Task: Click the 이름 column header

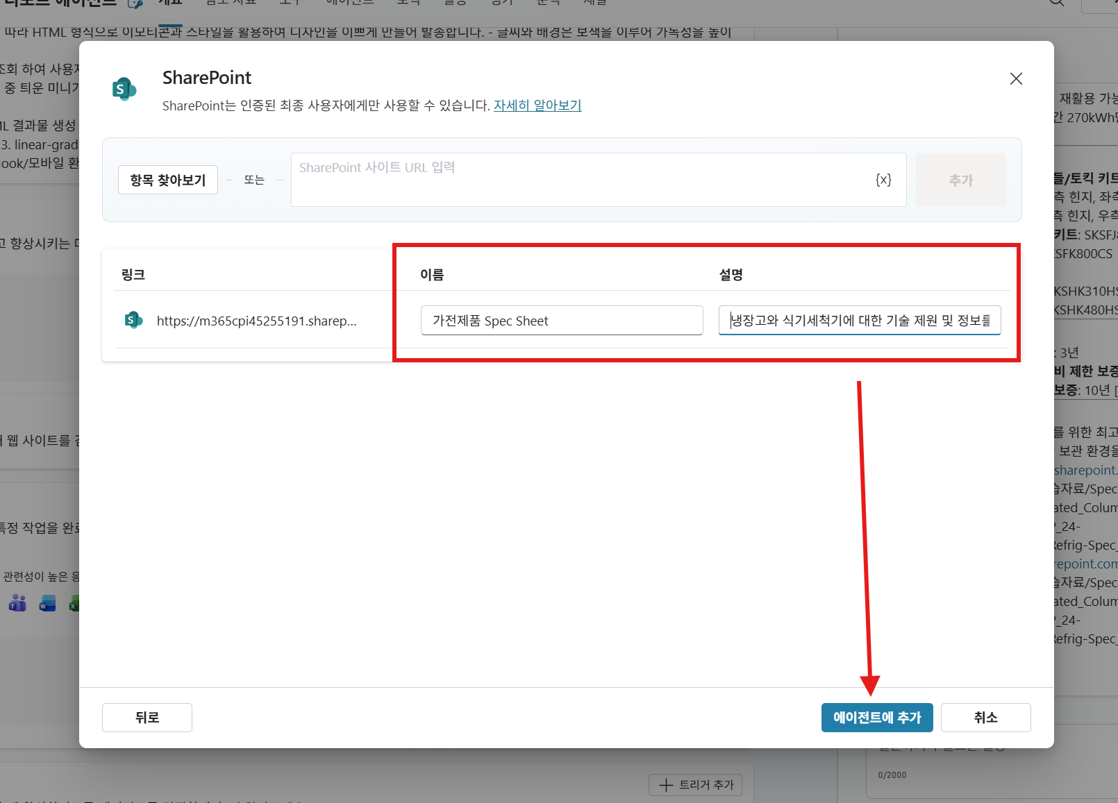Action: click(432, 275)
